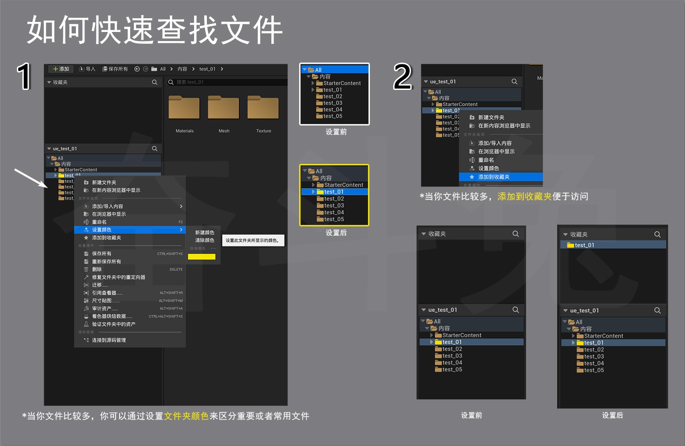Image resolution: width=685 pixels, height=446 pixels.
Task: Click the 连接到源码管理 source control icon
Action: coord(86,340)
